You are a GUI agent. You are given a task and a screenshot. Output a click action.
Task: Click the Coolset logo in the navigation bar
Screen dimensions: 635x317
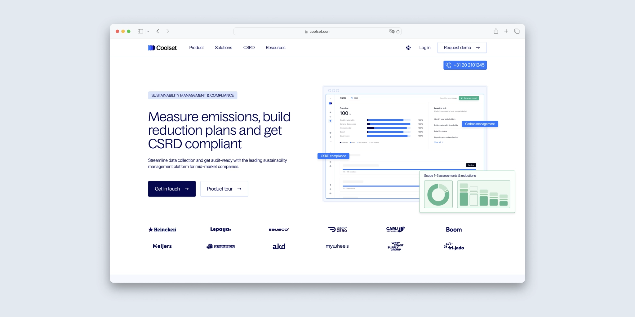162,47
